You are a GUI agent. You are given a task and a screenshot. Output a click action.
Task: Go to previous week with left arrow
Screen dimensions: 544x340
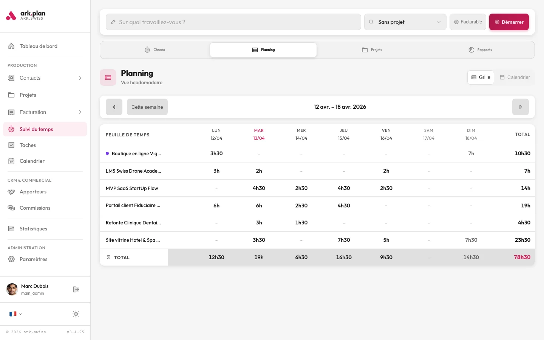(114, 107)
